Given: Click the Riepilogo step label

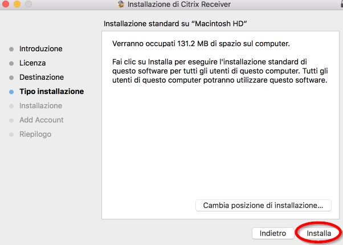Looking at the screenshot, I should point(35,134).
